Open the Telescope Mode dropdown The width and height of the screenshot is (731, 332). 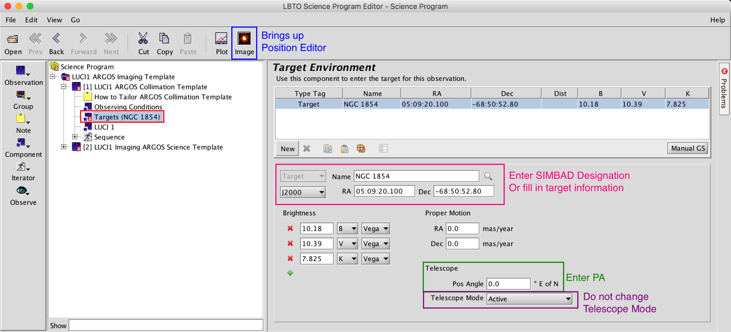click(x=529, y=299)
